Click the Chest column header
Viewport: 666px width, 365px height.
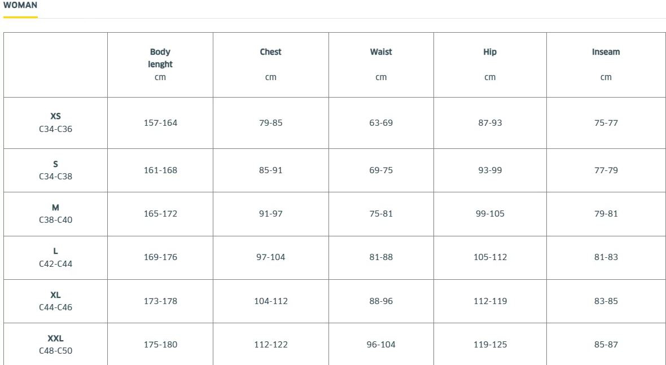click(x=270, y=64)
